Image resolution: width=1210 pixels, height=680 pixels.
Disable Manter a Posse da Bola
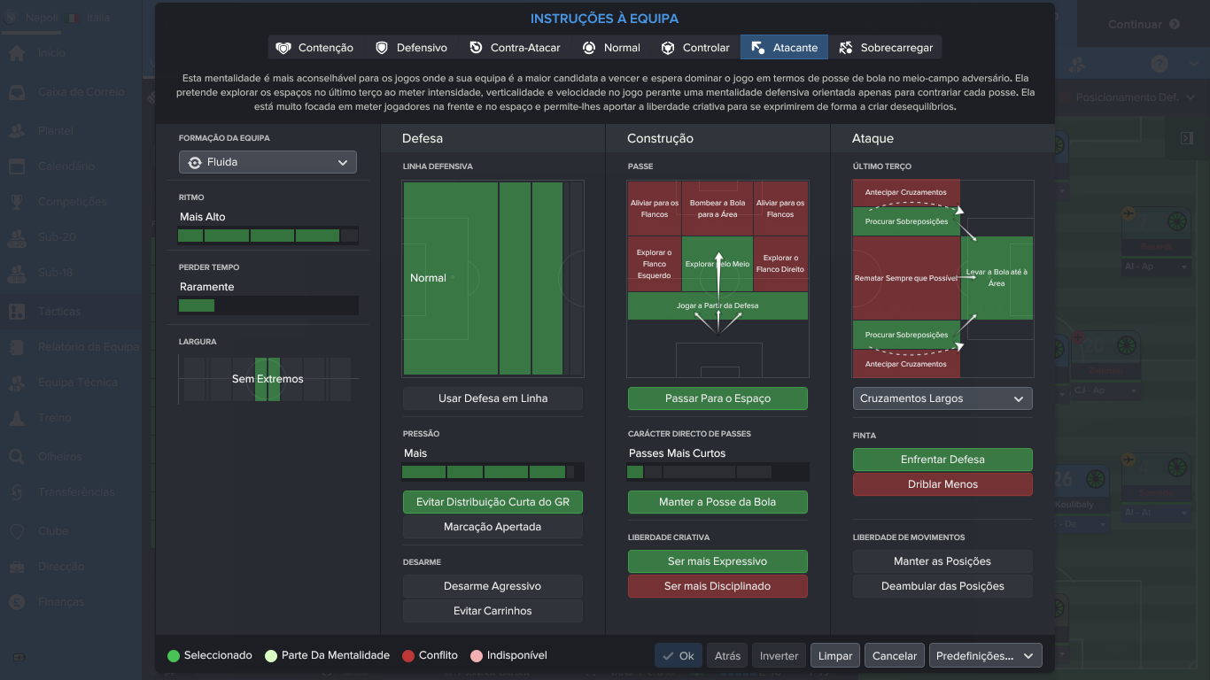pyautogui.click(x=717, y=502)
